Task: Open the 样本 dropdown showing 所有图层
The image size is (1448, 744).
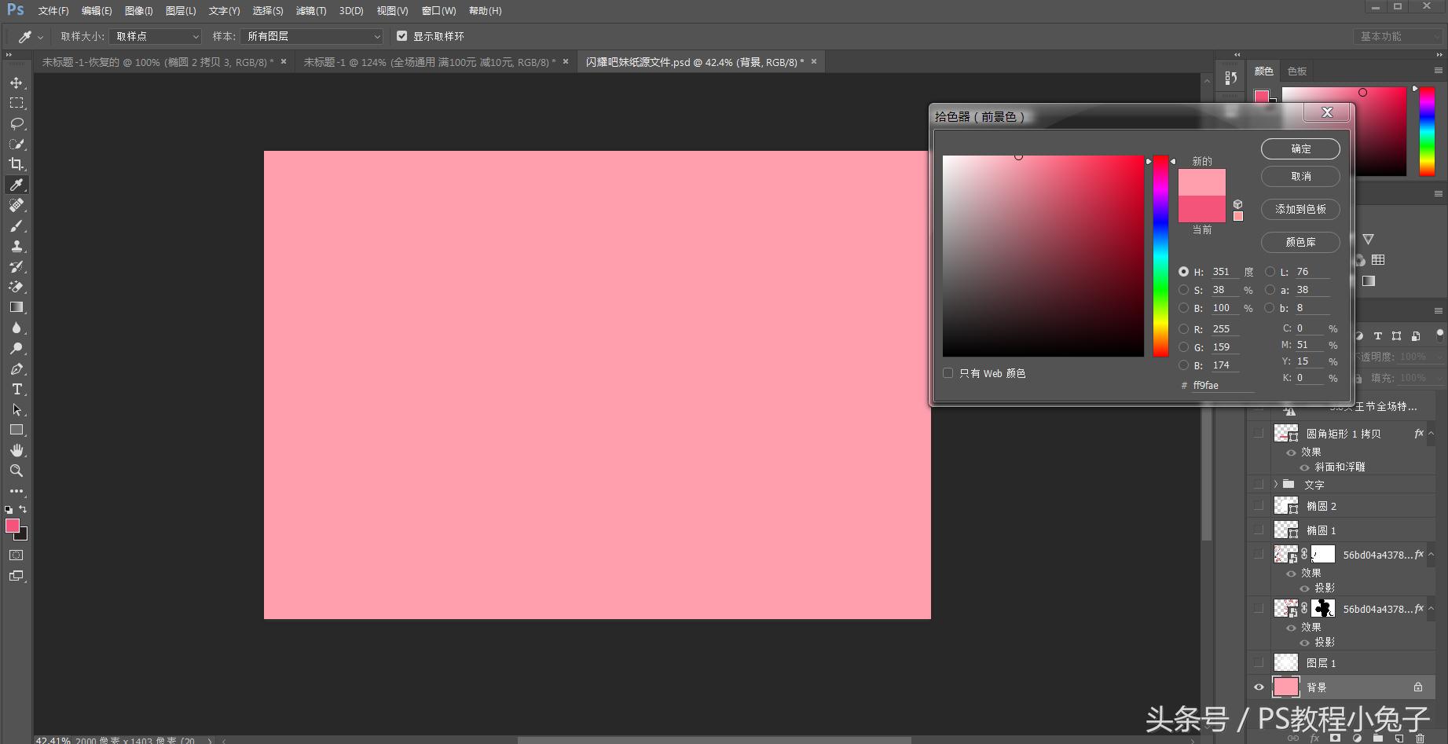Action: click(312, 36)
